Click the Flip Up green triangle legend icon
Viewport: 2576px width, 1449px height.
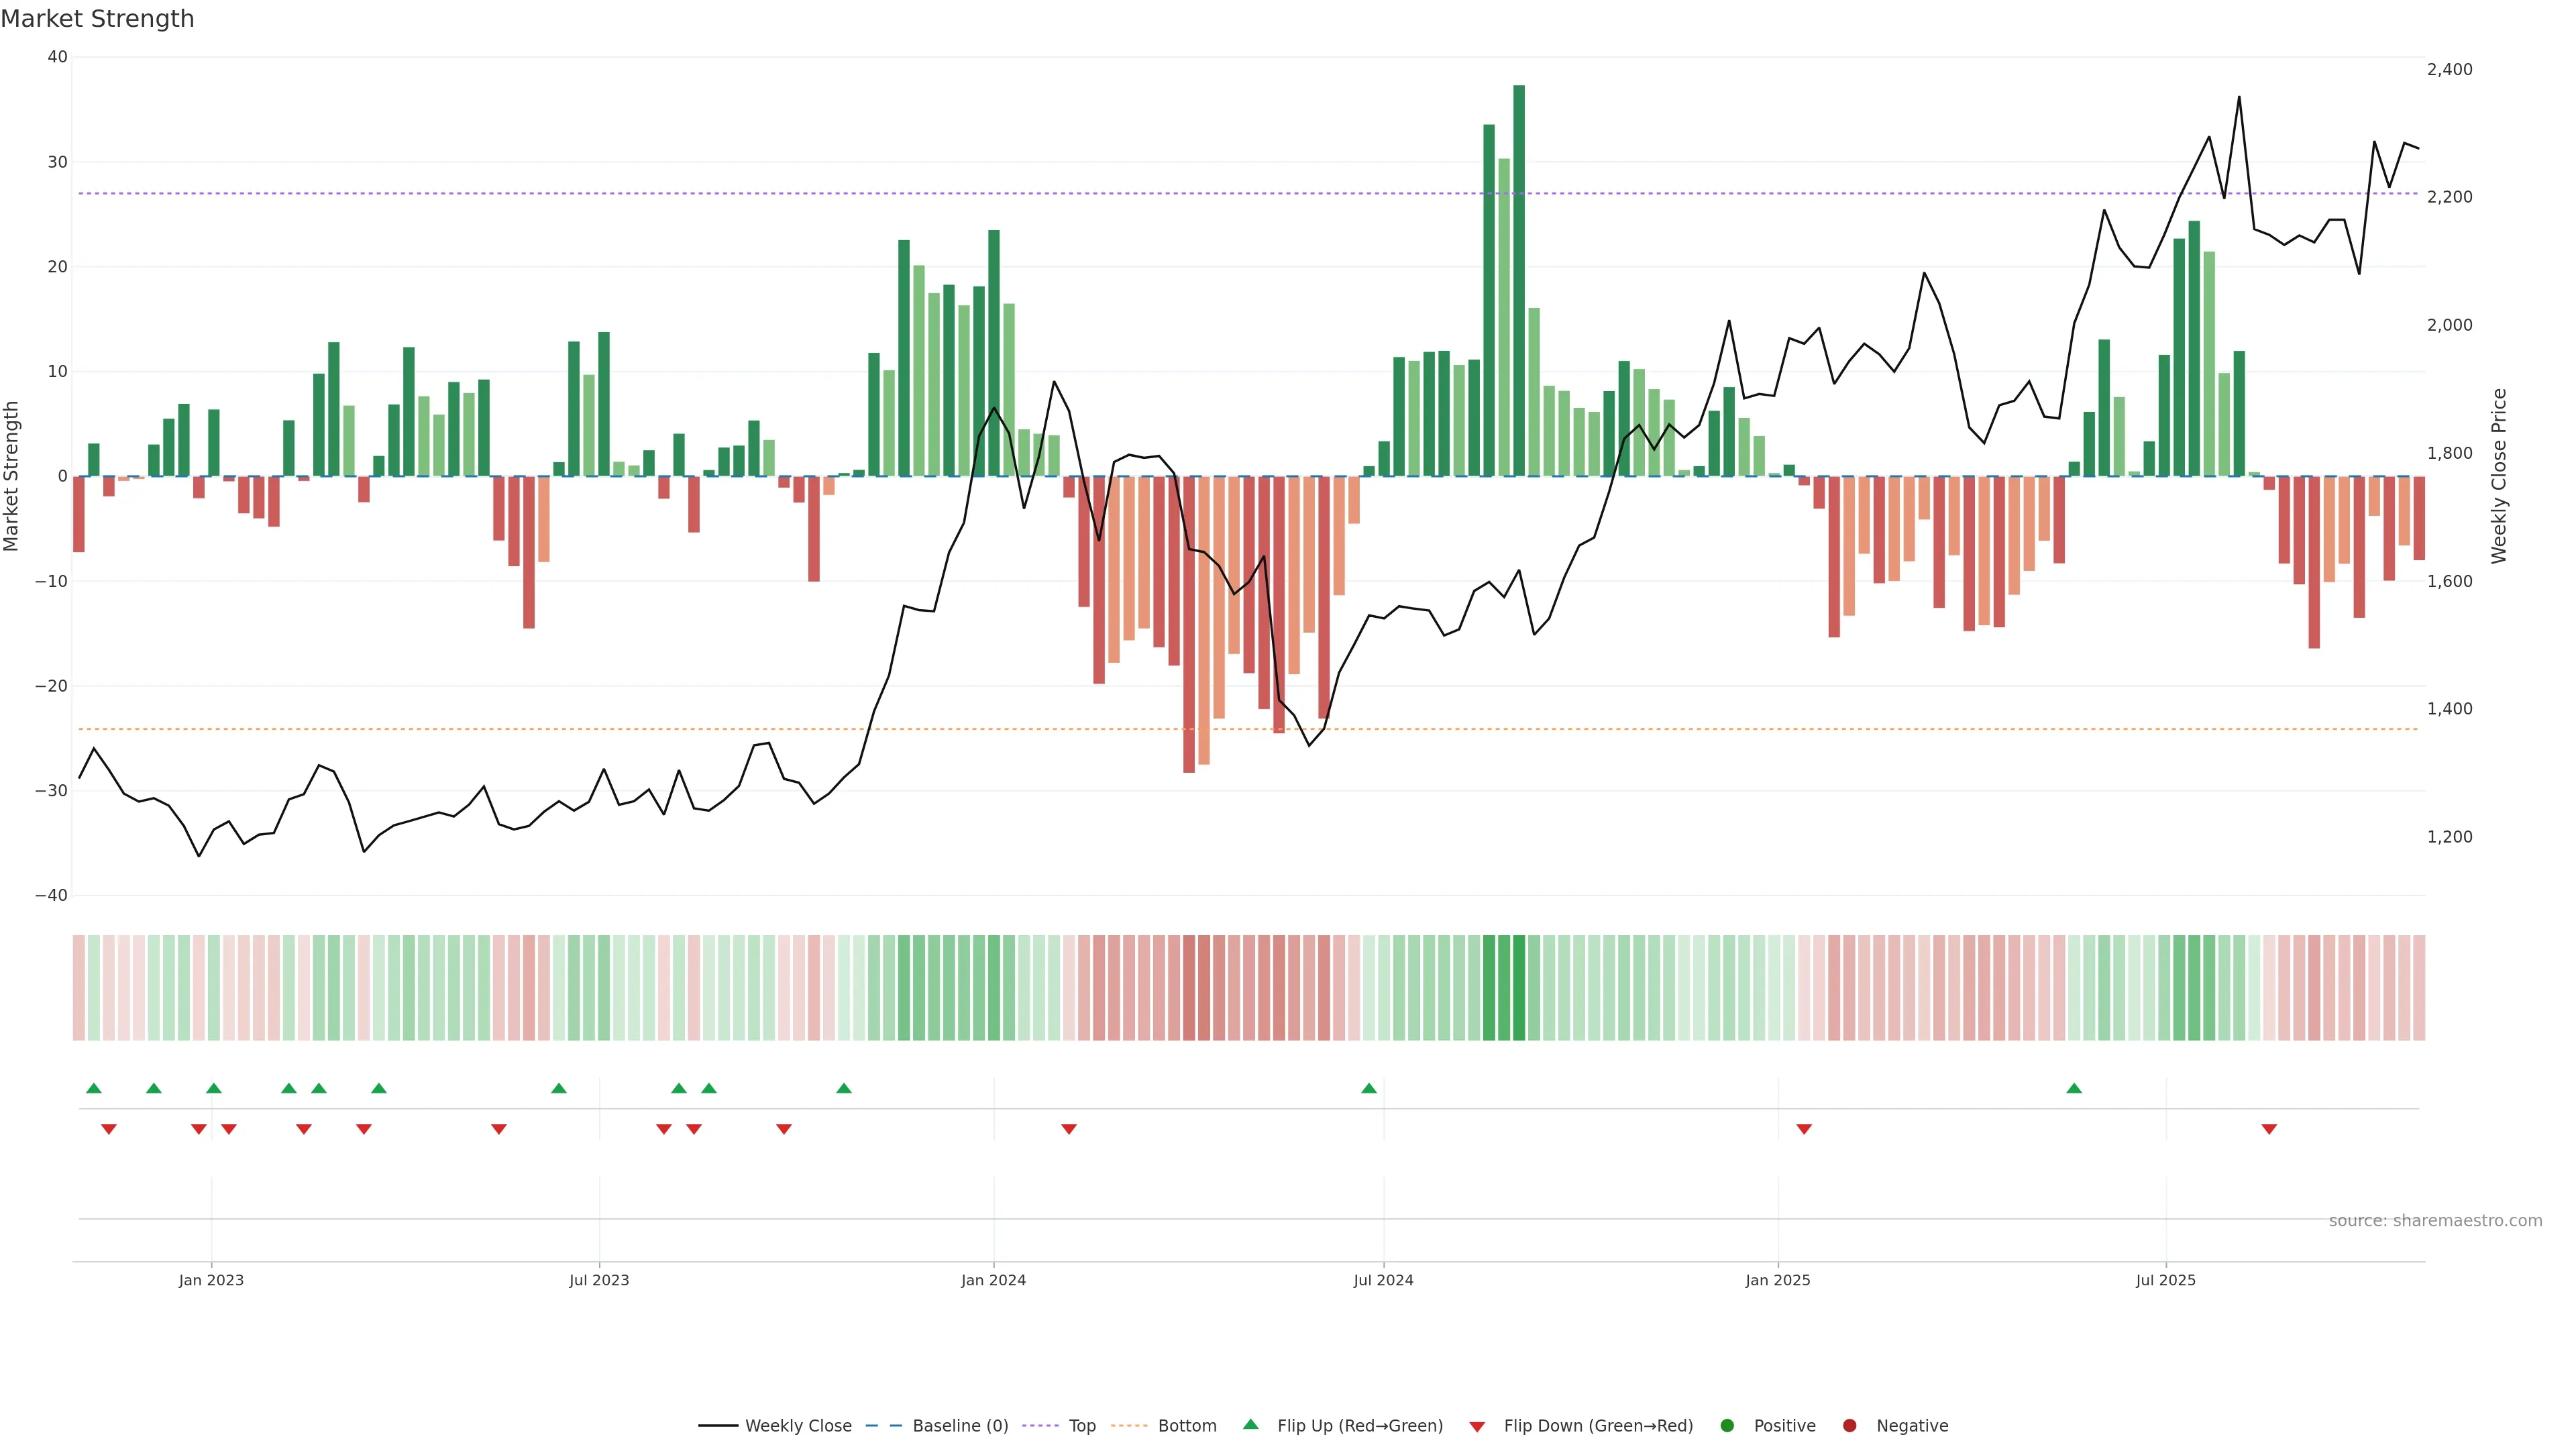coord(1250,1424)
